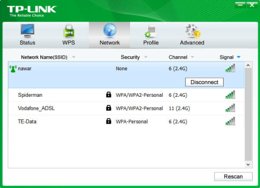Click the signal bars for Spiderman

230,95
